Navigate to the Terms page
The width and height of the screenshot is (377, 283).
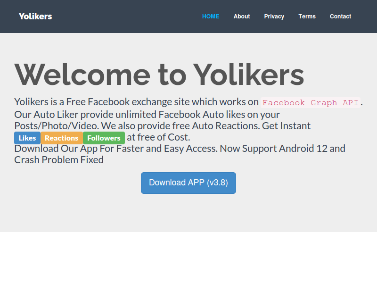coord(307,17)
